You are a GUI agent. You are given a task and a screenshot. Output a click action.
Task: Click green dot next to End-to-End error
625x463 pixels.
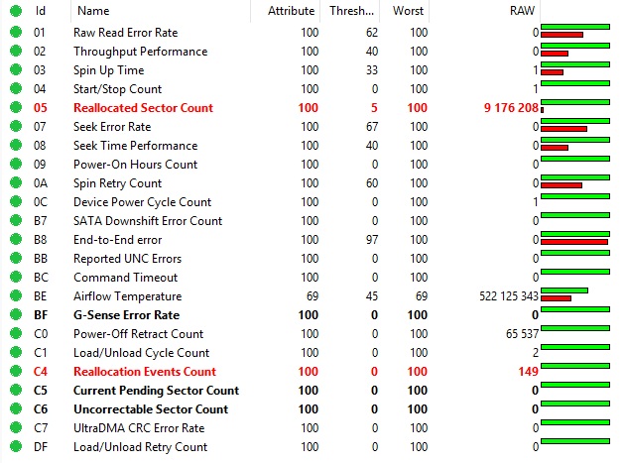pos(15,240)
